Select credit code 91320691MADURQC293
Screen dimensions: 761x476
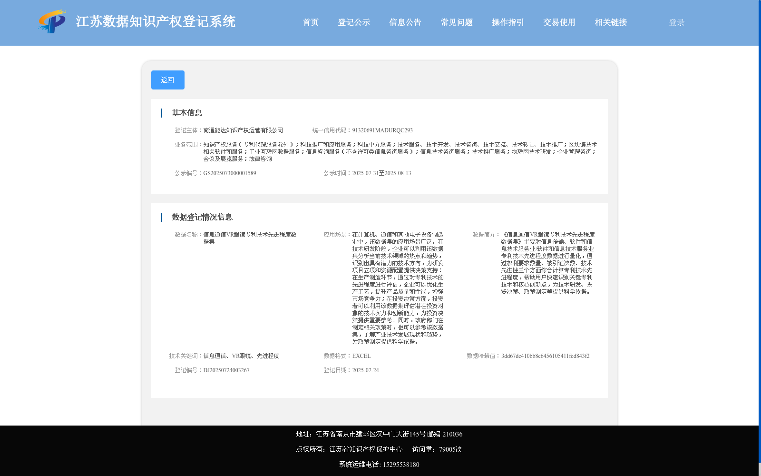pyautogui.click(x=382, y=130)
